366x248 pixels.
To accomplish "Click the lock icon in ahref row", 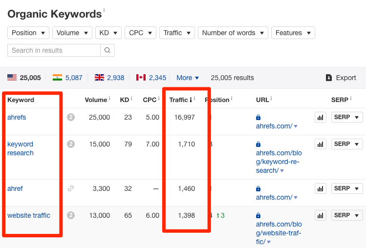I will (x=258, y=188).
